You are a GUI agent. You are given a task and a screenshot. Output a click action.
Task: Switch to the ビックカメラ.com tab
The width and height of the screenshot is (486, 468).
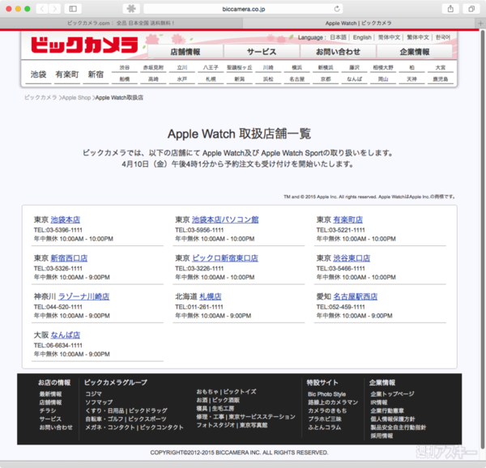122,23
